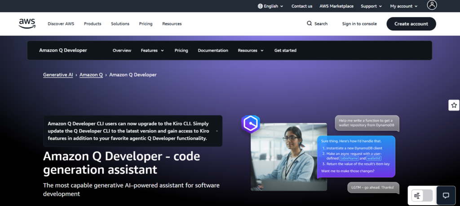Click the star bookmark icon
Screen dimensions: 460x206
pyautogui.click(x=454, y=105)
